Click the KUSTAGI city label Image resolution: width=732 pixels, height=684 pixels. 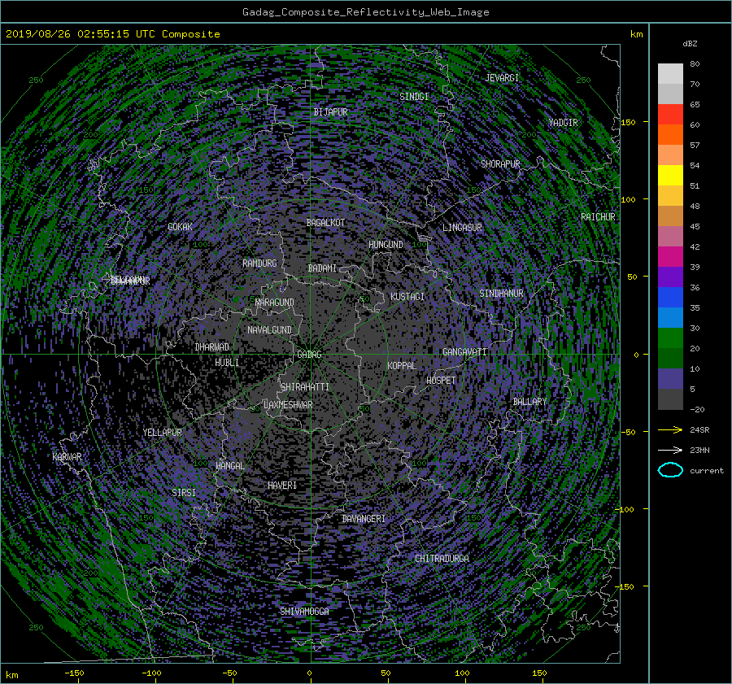(407, 297)
